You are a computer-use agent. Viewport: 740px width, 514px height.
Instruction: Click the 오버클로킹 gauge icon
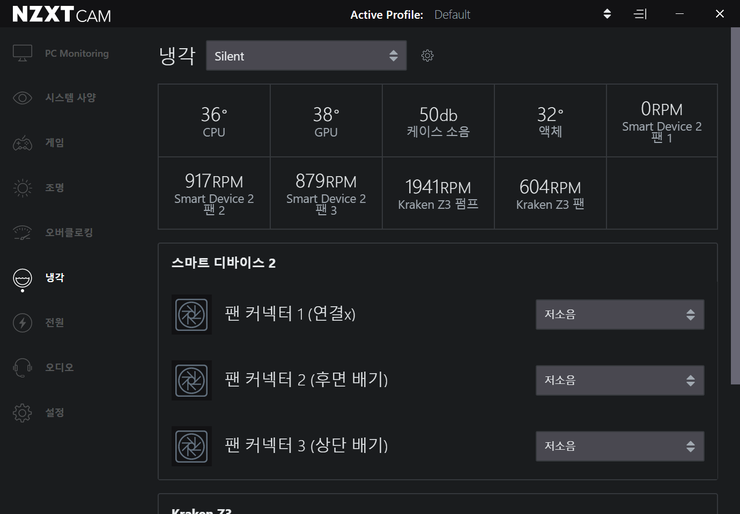23,233
